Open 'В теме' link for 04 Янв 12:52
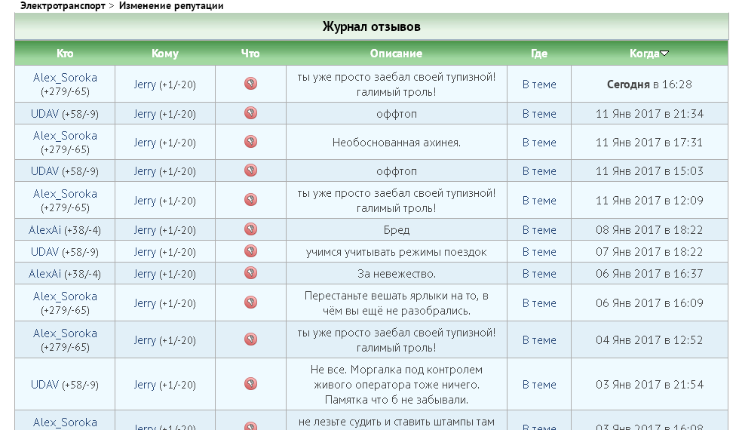Image resolution: width=739 pixels, height=430 pixels. pos(539,340)
